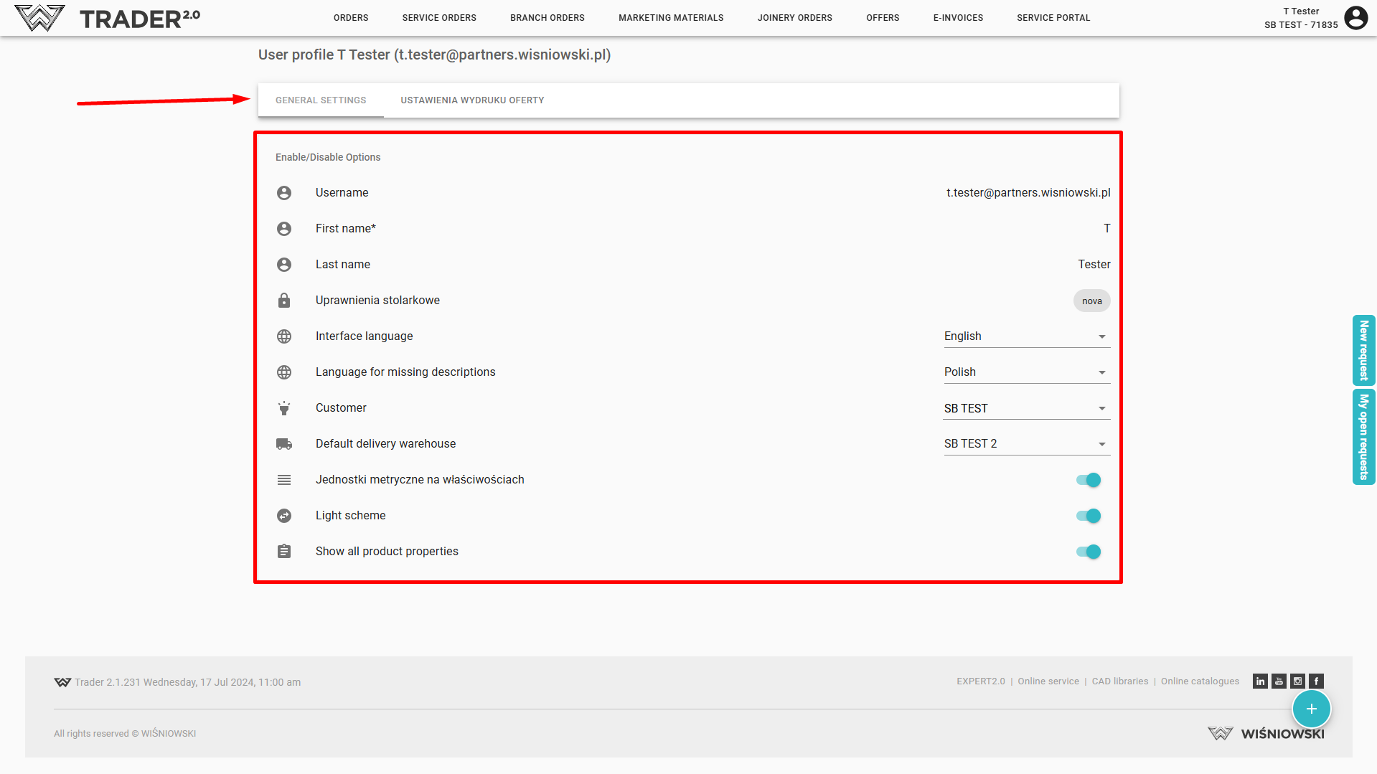
Task: Click the New request side button
Action: [x=1363, y=351]
